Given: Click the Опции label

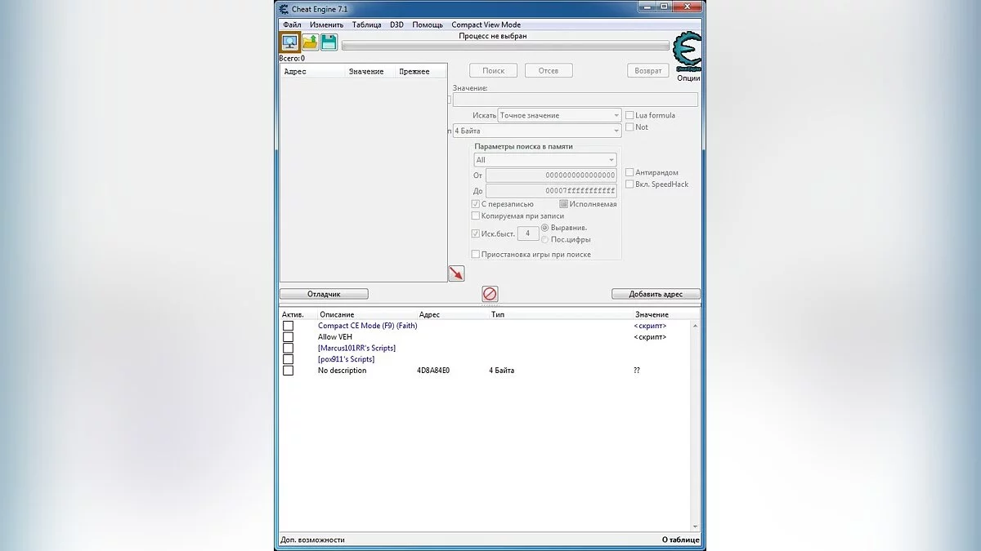Looking at the screenshot, I should click(688, 78).
